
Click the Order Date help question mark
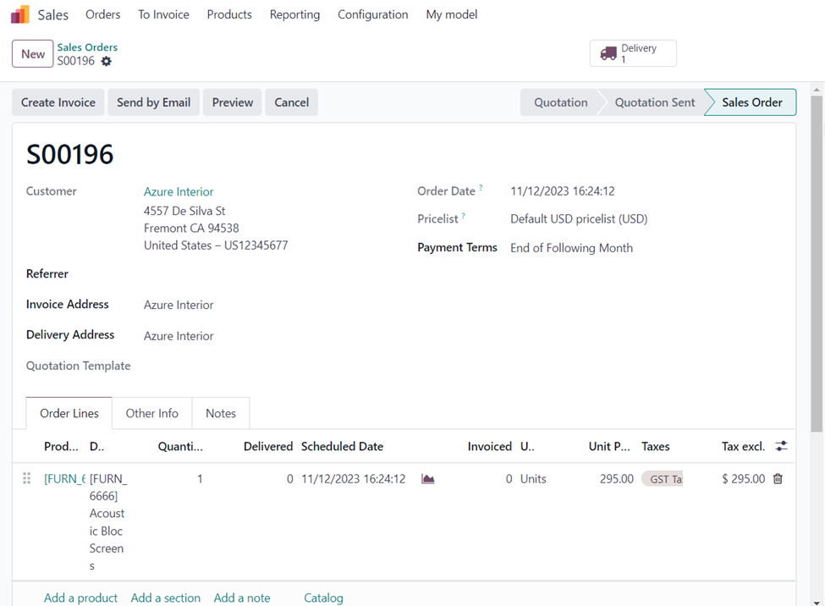point(481,188)
